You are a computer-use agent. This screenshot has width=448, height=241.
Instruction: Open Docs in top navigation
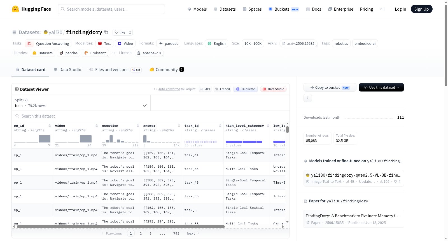[314, 9]
